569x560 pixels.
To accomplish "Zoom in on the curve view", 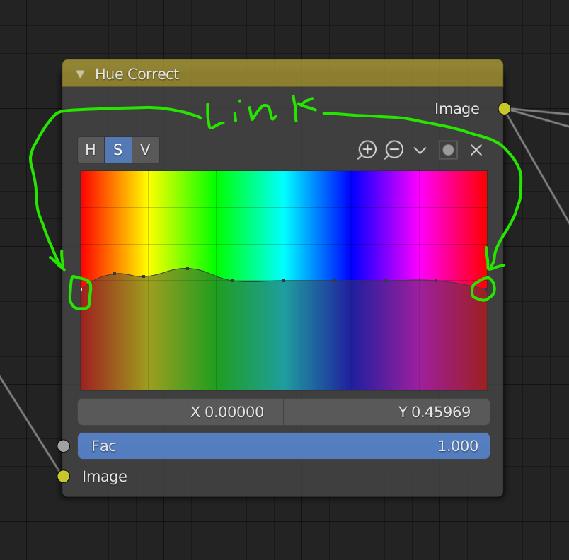I will coord(367,150).
